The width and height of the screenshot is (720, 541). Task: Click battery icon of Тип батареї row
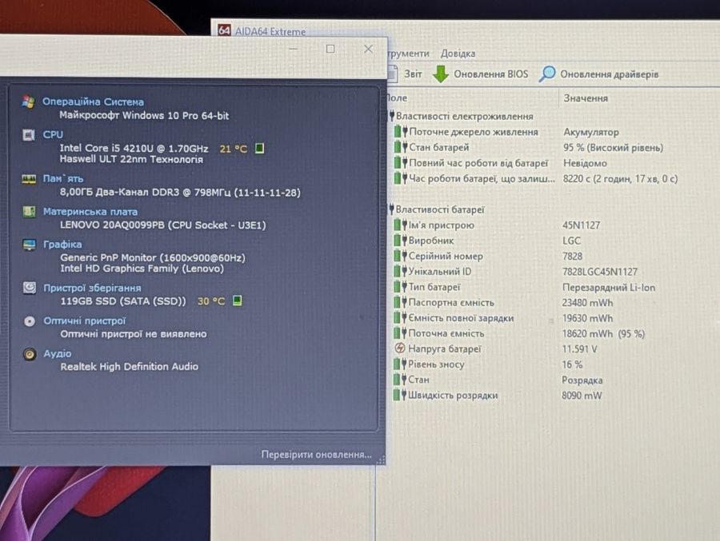[401, 287]
